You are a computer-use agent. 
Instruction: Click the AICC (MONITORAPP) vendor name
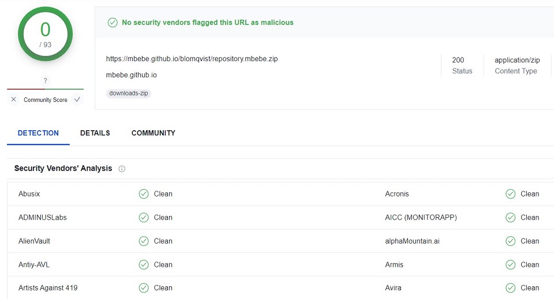pyautogui.click(x=421, y=218)
